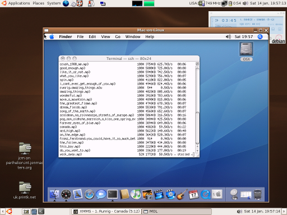Click the Terminal icon in the dock
The width and height of the screenshot is (287, 215).
(x=113, y=194)
